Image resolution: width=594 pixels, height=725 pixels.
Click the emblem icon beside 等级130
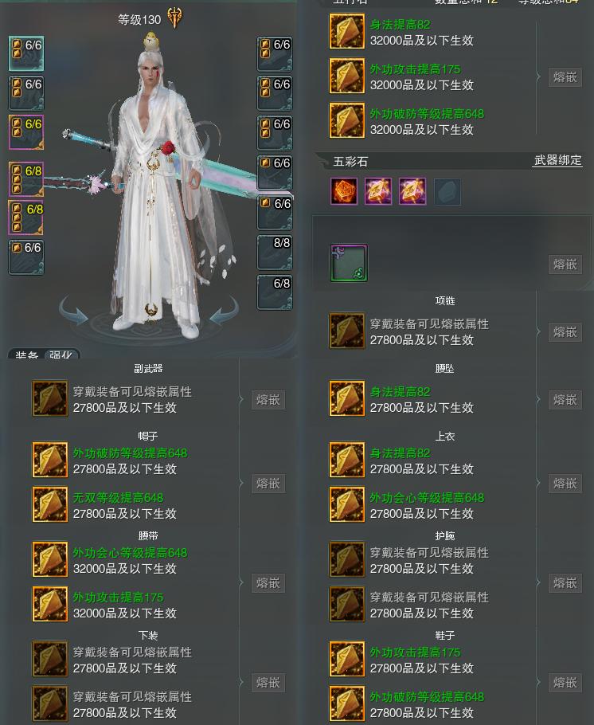click(x=174, y=18)
